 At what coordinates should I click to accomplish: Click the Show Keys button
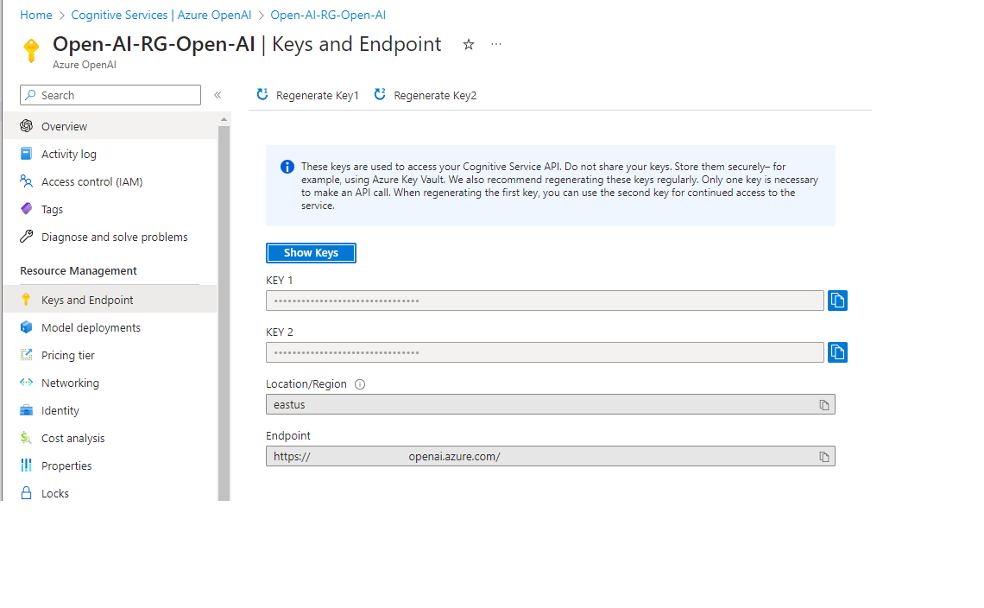tap(311, 252)
